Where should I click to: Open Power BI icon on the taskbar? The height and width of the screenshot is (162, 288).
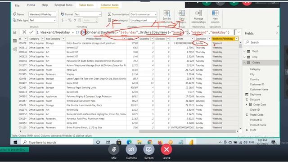pos(191,142)
